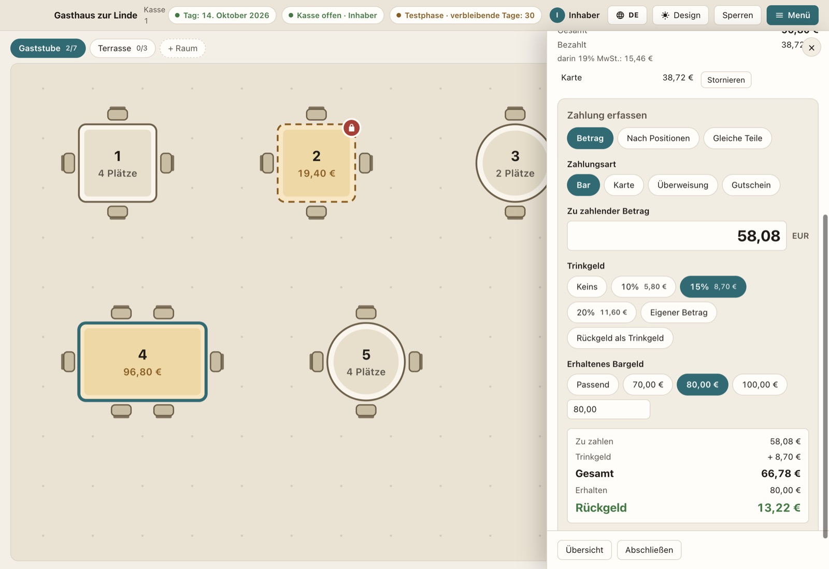
Task: Select table 1 with 4 Plätze
Action: (x=118, y=163)
